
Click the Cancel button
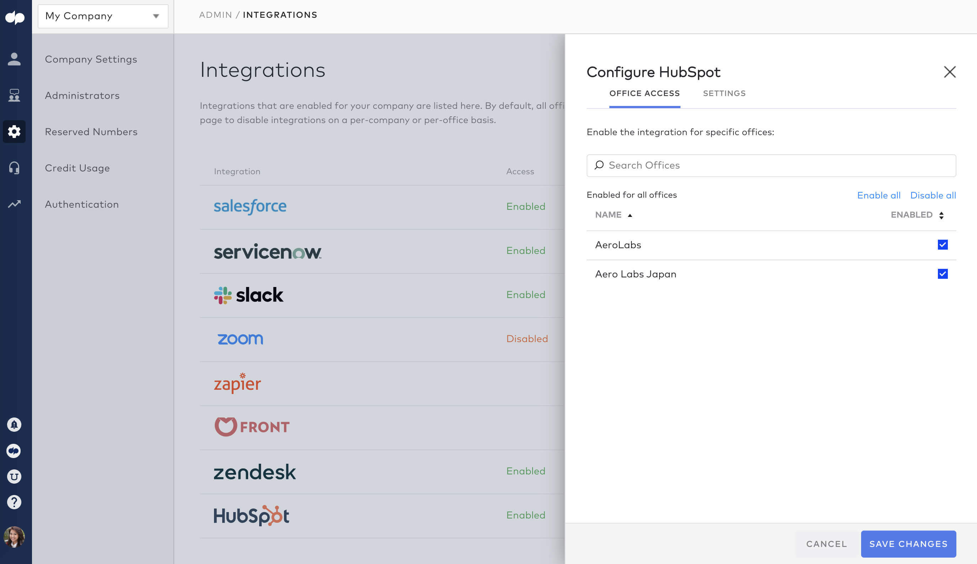point(826,544)
